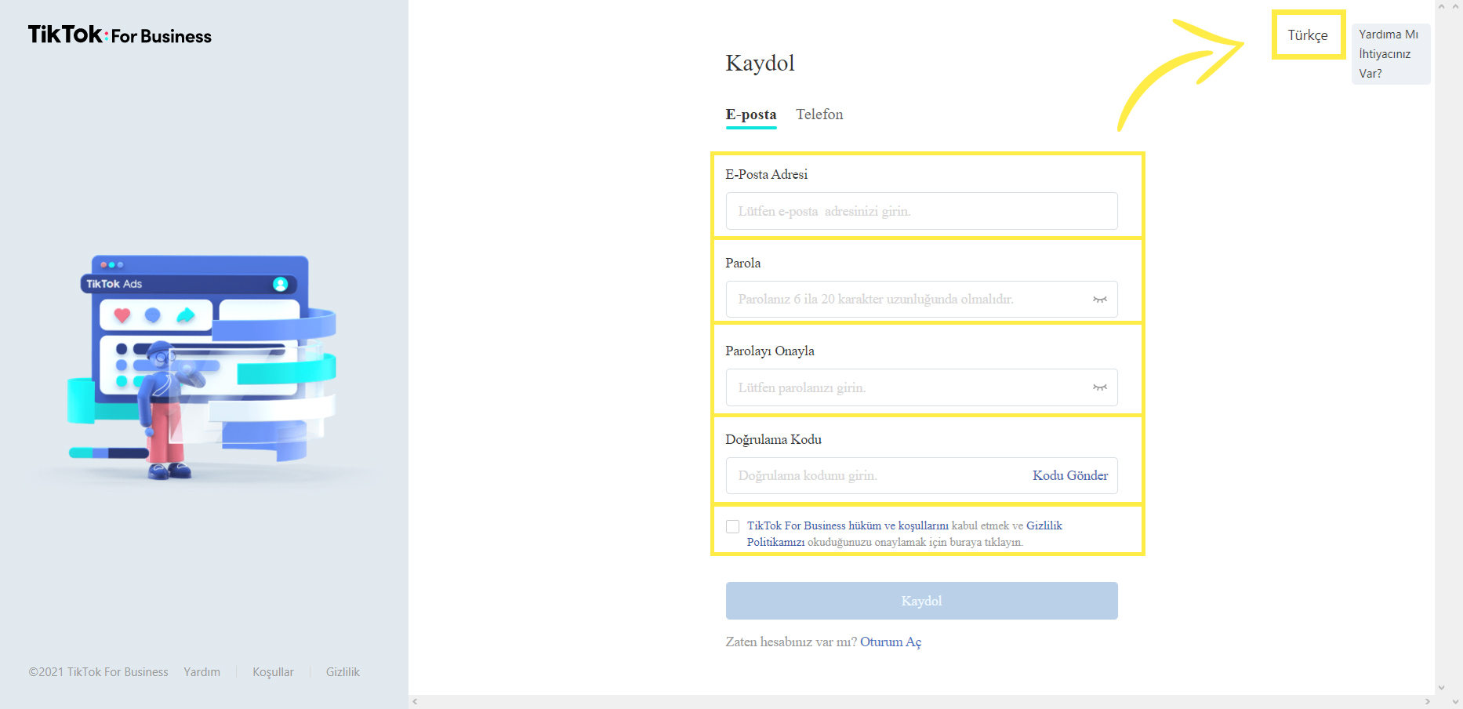Click Kodu Gönder to send code
1463x709 pixels.
tap(1070, 475)
